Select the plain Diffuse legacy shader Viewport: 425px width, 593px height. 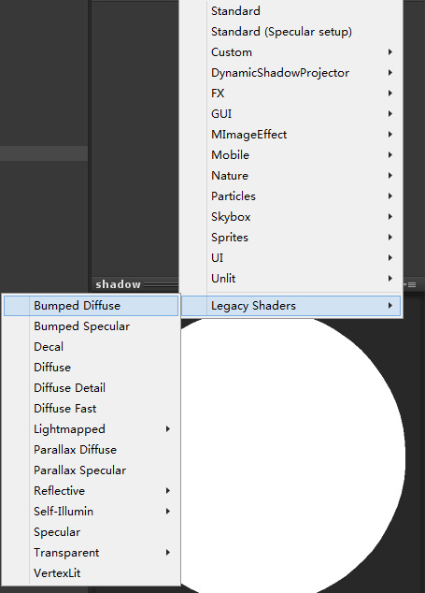tap(91, 368)
